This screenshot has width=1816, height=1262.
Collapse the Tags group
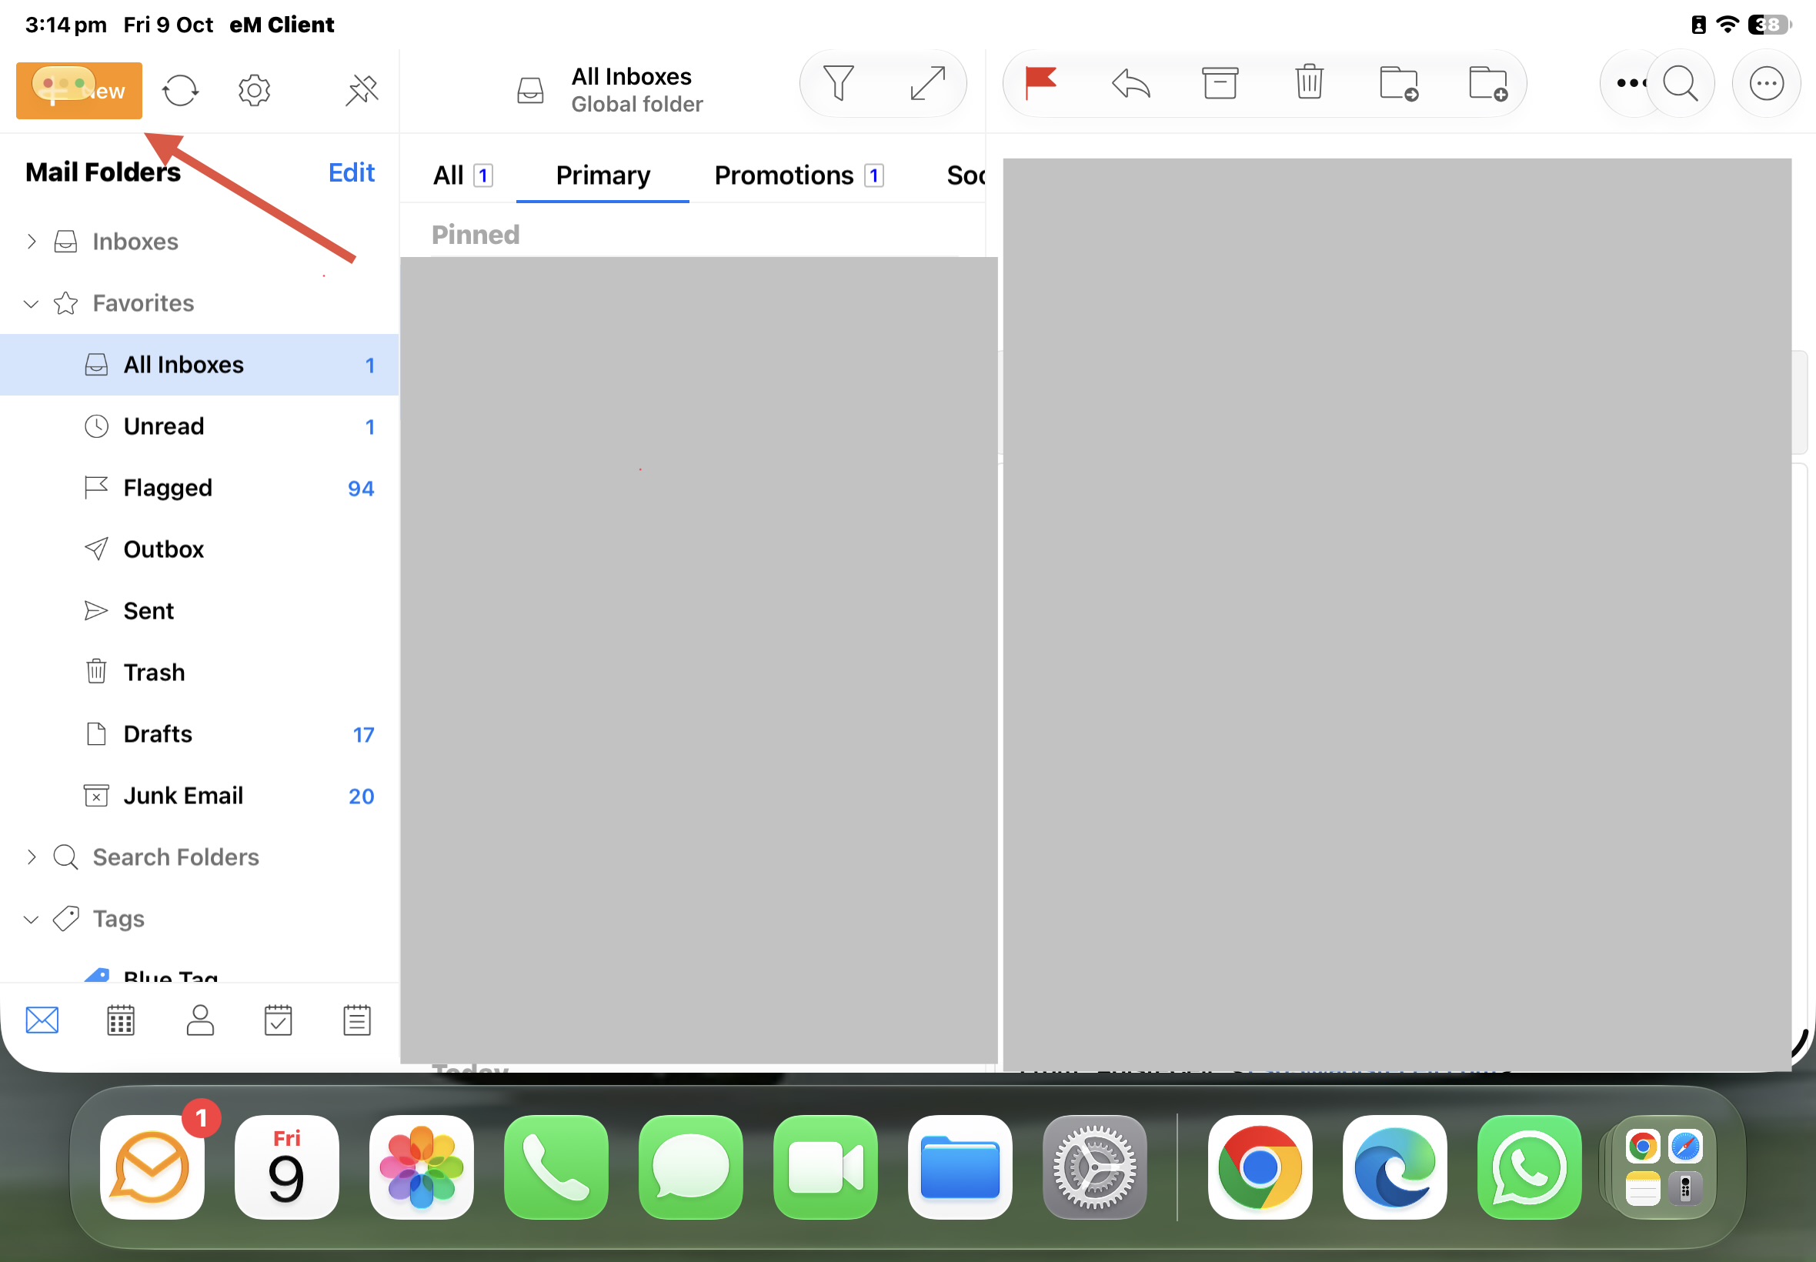click(x=32, y=919)
